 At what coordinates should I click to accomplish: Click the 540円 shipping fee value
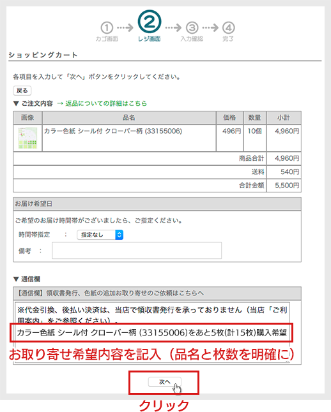(x=289, y=172)
